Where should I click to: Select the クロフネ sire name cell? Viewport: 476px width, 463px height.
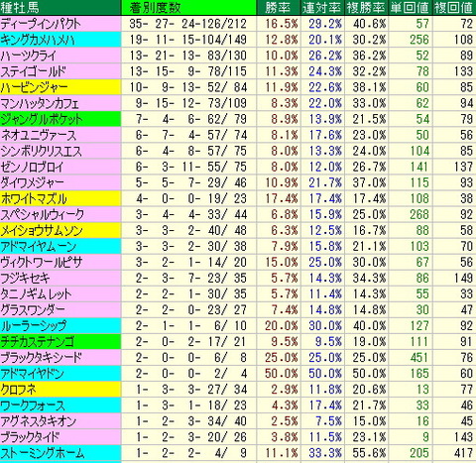(60, 390)
